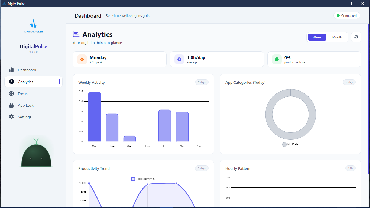Click the Monday bar in Weekly Activity
This screenshot has height=208, width=370.
(95, 117)
